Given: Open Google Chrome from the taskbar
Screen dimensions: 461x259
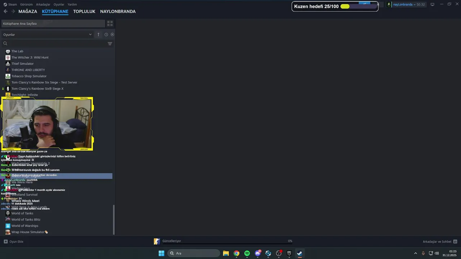Looking at the screenshot, I should coord(236,253).
